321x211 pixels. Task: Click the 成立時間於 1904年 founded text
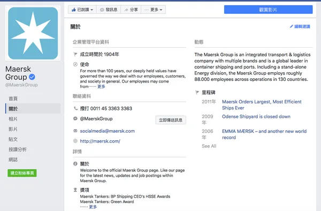tap(100, 54)
